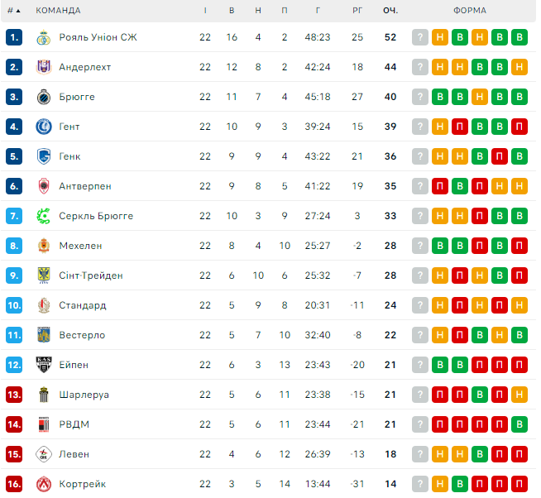The image size is (541, 498).
Task: Click the Club Brugge crest icon
Action: tap(44, 97)
